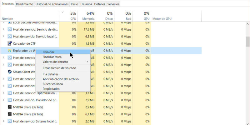Choose Reiniciar from the context menu

pos(48,52)
